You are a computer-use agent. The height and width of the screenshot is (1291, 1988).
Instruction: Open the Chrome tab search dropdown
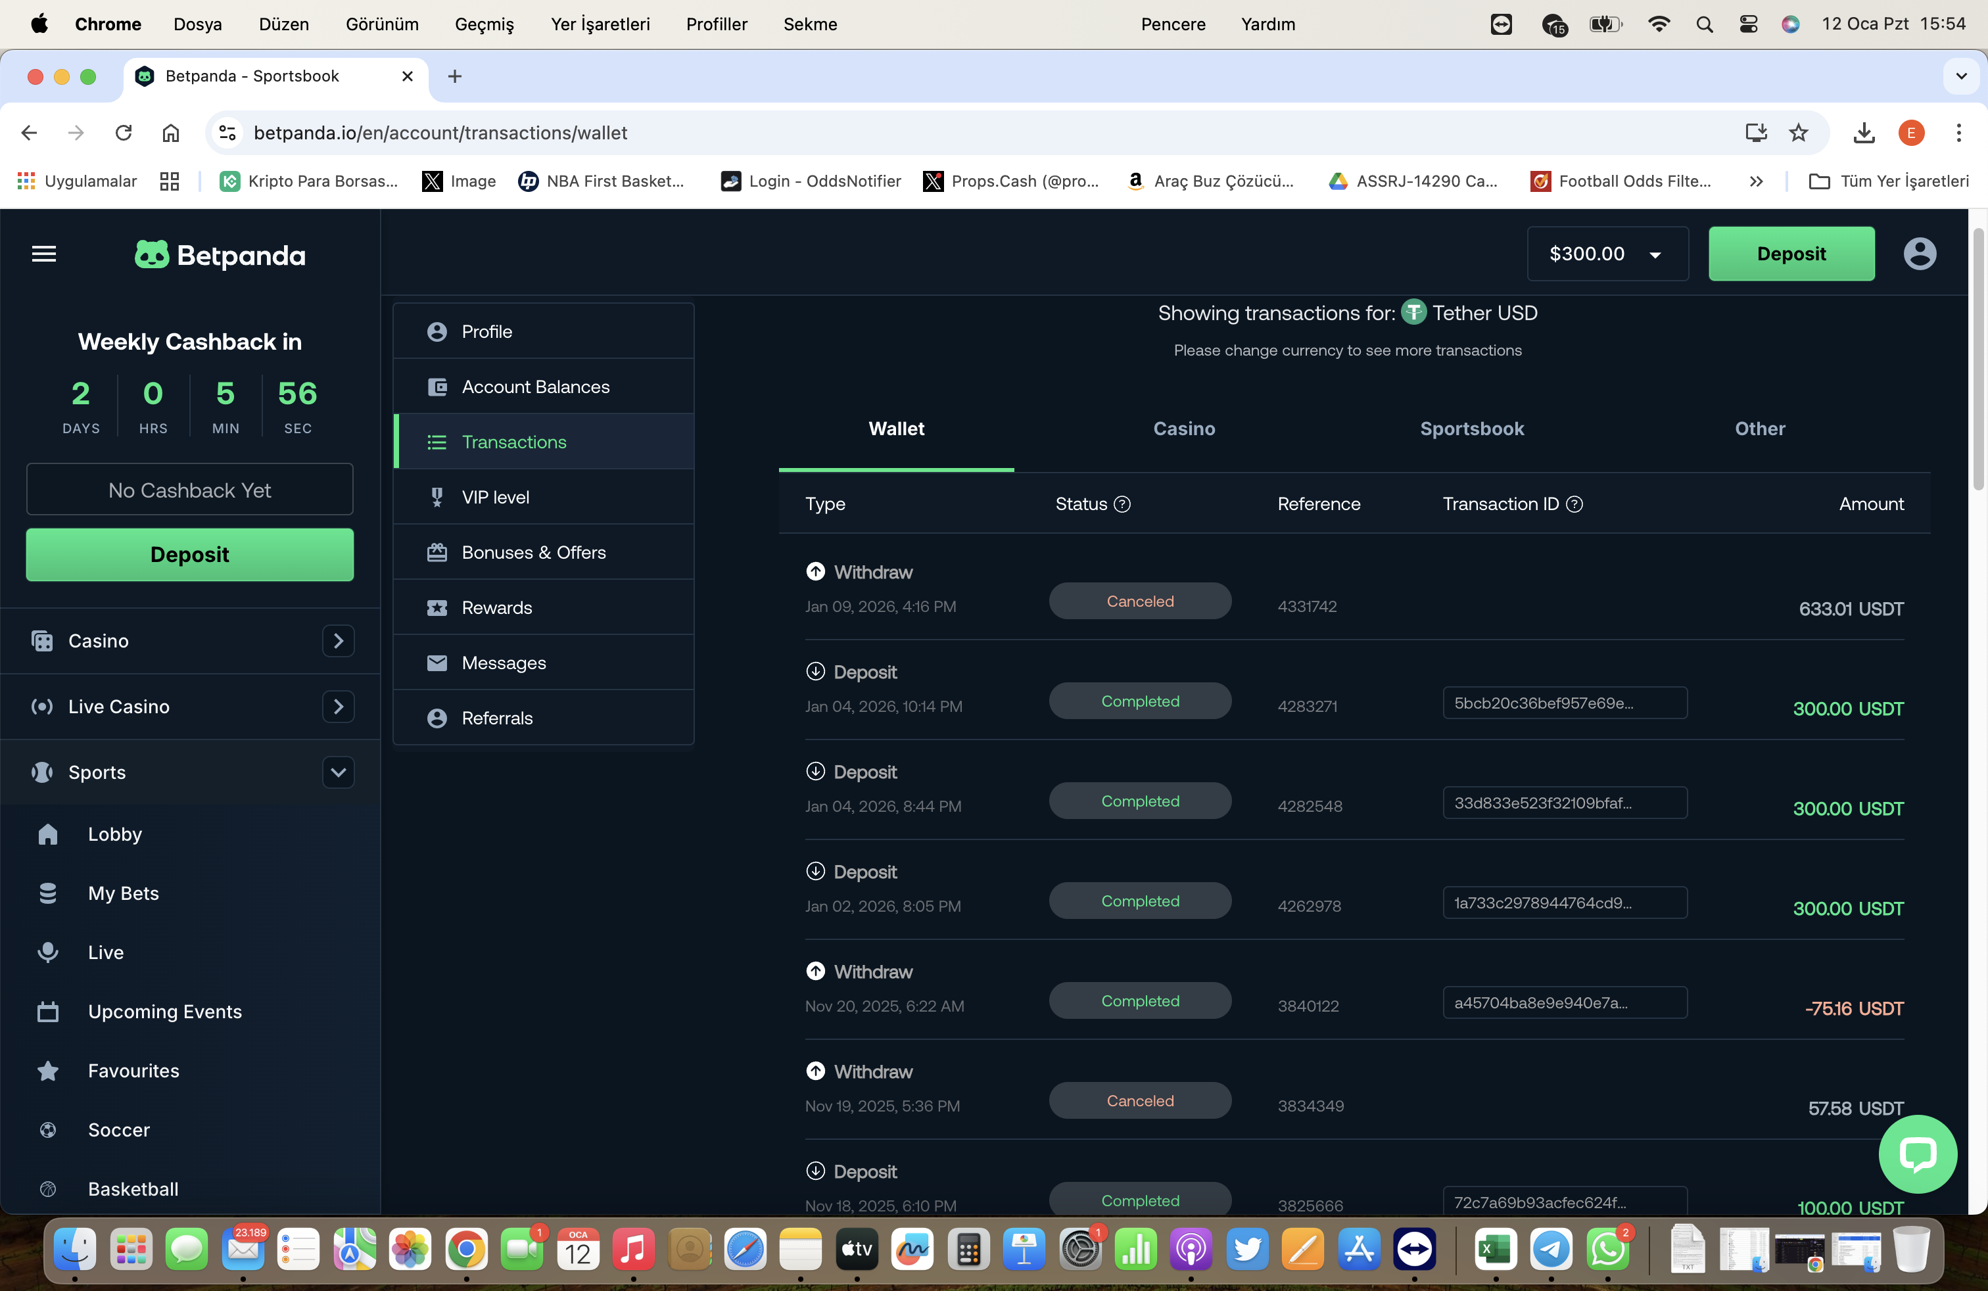1960,76
